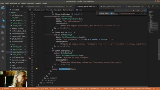Screen dimensions: 160x90
Task: Open the Extensions view
Action: (x=3, y=32)
